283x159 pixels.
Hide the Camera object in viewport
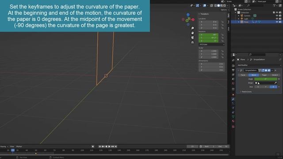point(277,16)
